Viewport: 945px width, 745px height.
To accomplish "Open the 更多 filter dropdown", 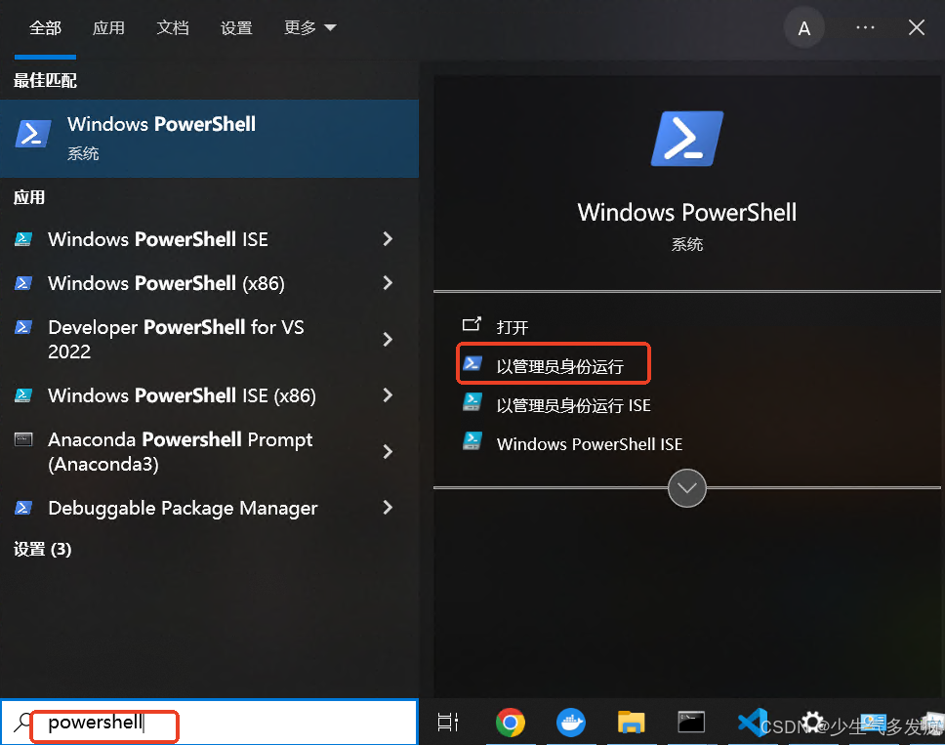I will point(309,27).
